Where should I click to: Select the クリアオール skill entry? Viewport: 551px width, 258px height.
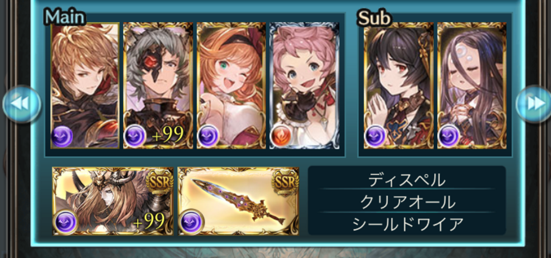coord(407,202)
